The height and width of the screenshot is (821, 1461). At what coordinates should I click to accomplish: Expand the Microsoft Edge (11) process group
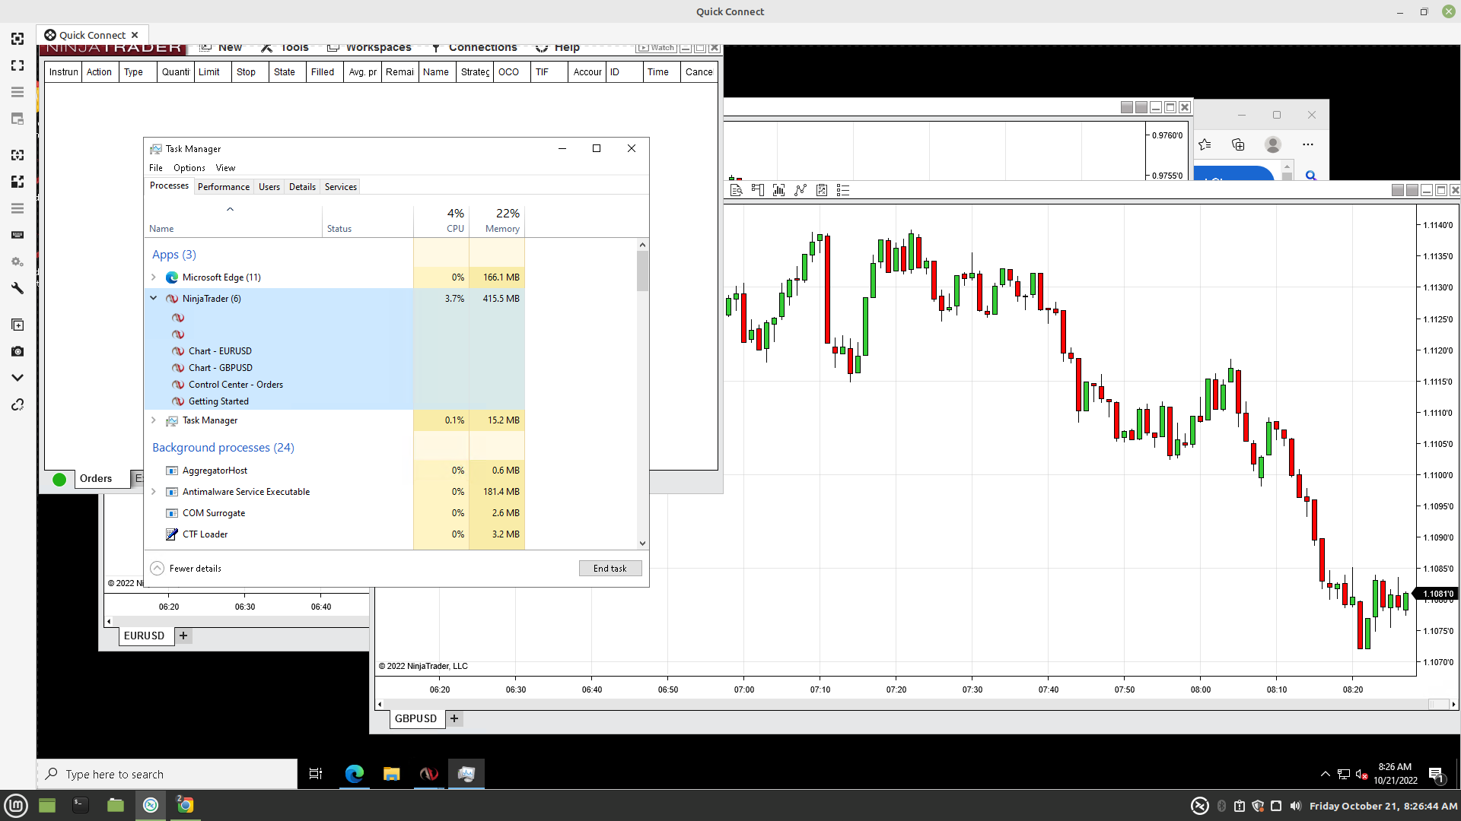(154, 277)
